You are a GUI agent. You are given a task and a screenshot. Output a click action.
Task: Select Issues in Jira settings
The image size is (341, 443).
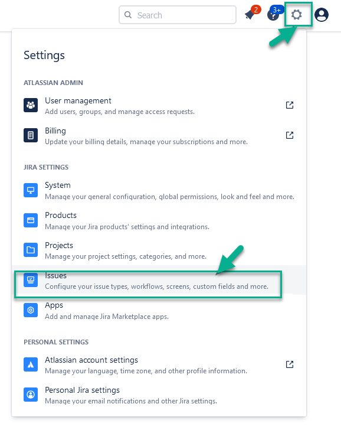[159, 280]
